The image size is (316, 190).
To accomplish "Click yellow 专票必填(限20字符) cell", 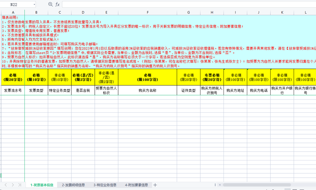I will pos(212,77).
